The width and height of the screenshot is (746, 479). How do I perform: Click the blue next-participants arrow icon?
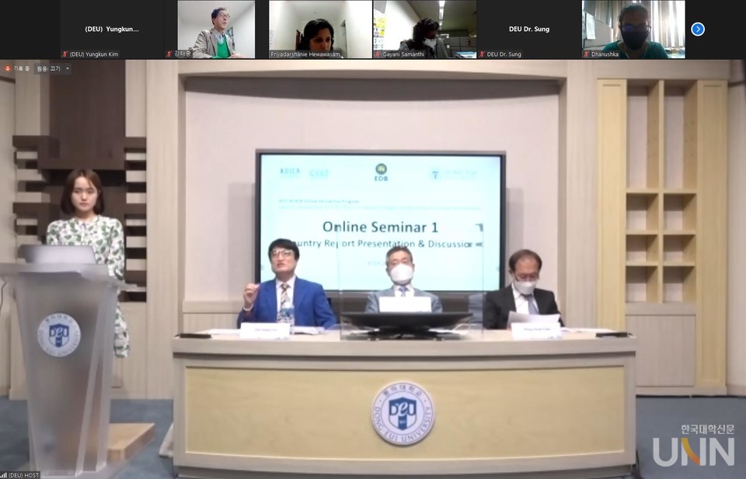(698, 29)
